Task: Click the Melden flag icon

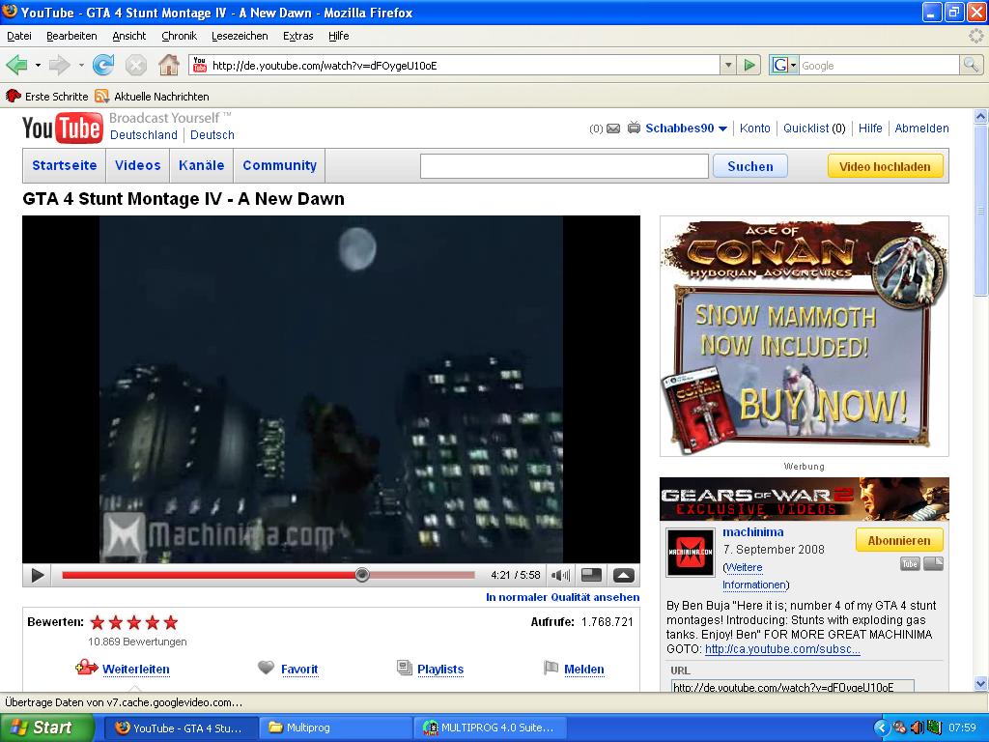Action: click(x=551, y=667)
